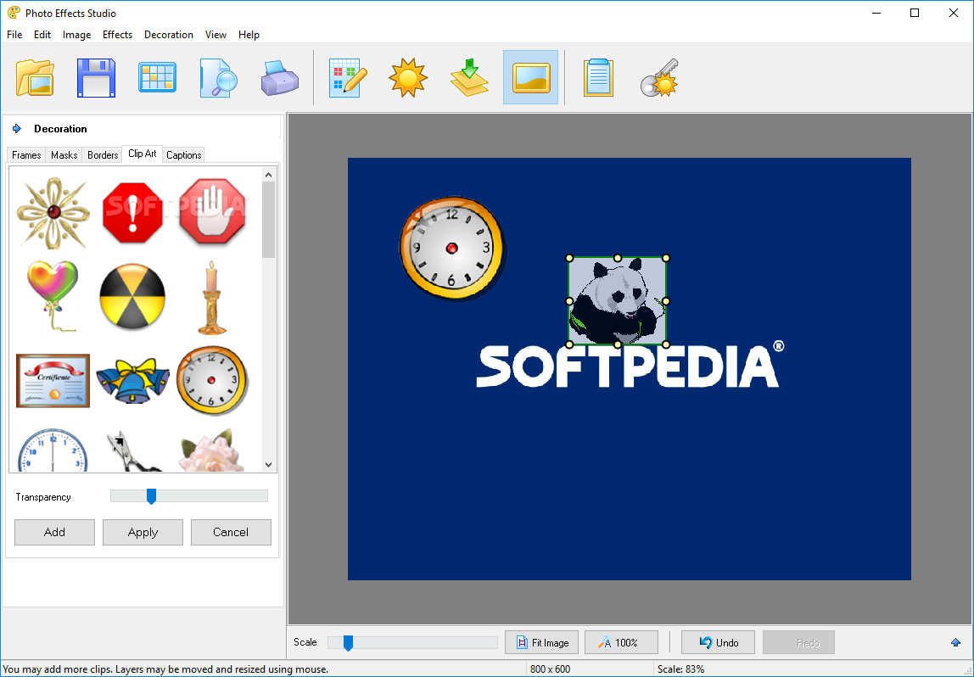Image resolution: width=974 pixels, height=677 pixels.
Task: Switch to the Masks tab
Action: pos(64,155)
